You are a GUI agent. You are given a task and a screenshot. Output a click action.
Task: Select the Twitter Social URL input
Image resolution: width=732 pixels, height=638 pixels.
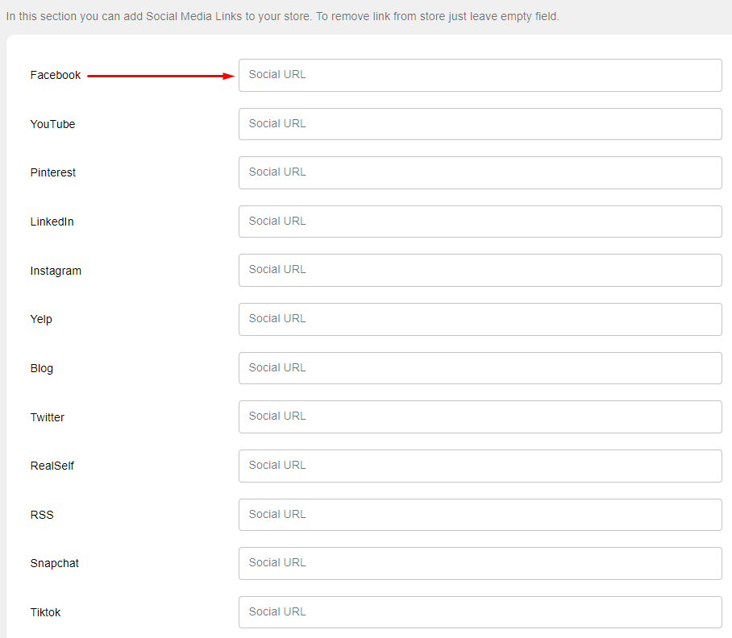click(480, 417)
